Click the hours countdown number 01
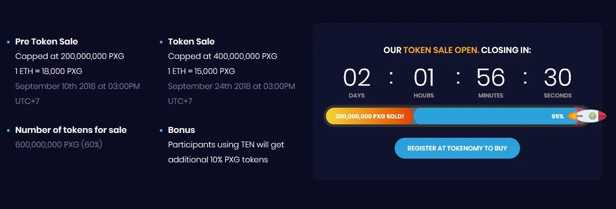This screenshot has width=616, height=209. point(424,77)
